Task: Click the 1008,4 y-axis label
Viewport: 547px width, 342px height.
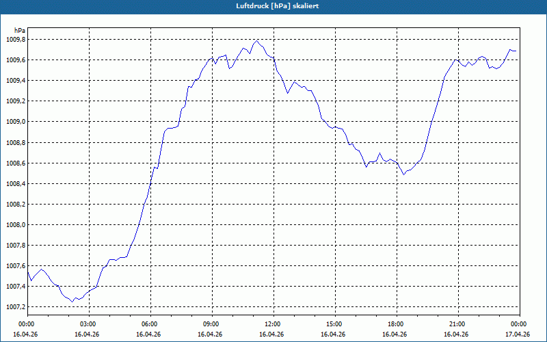Action: click(16, 183)
